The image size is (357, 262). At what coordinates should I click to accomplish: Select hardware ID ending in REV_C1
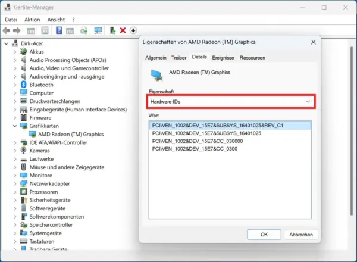click(230, 125)
